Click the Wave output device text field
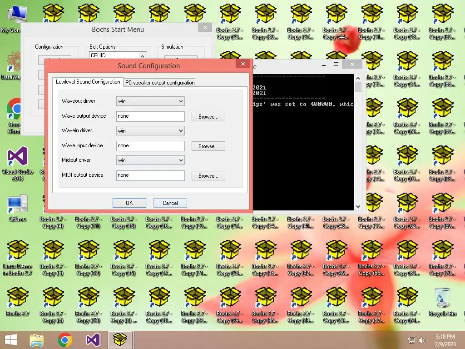The image size is (465, 349). [150, 116]
